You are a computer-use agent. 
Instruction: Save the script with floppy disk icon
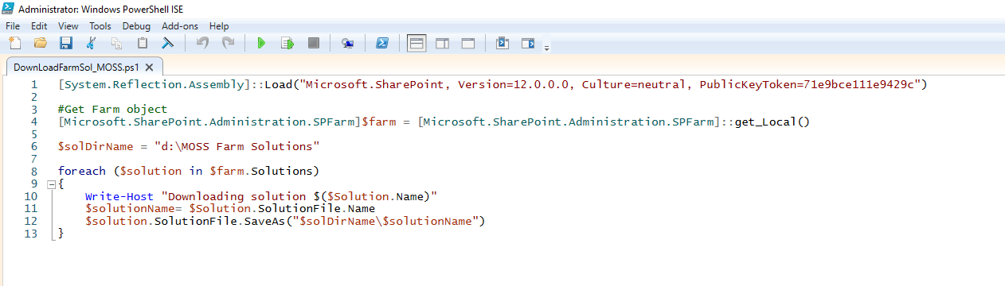66,43
